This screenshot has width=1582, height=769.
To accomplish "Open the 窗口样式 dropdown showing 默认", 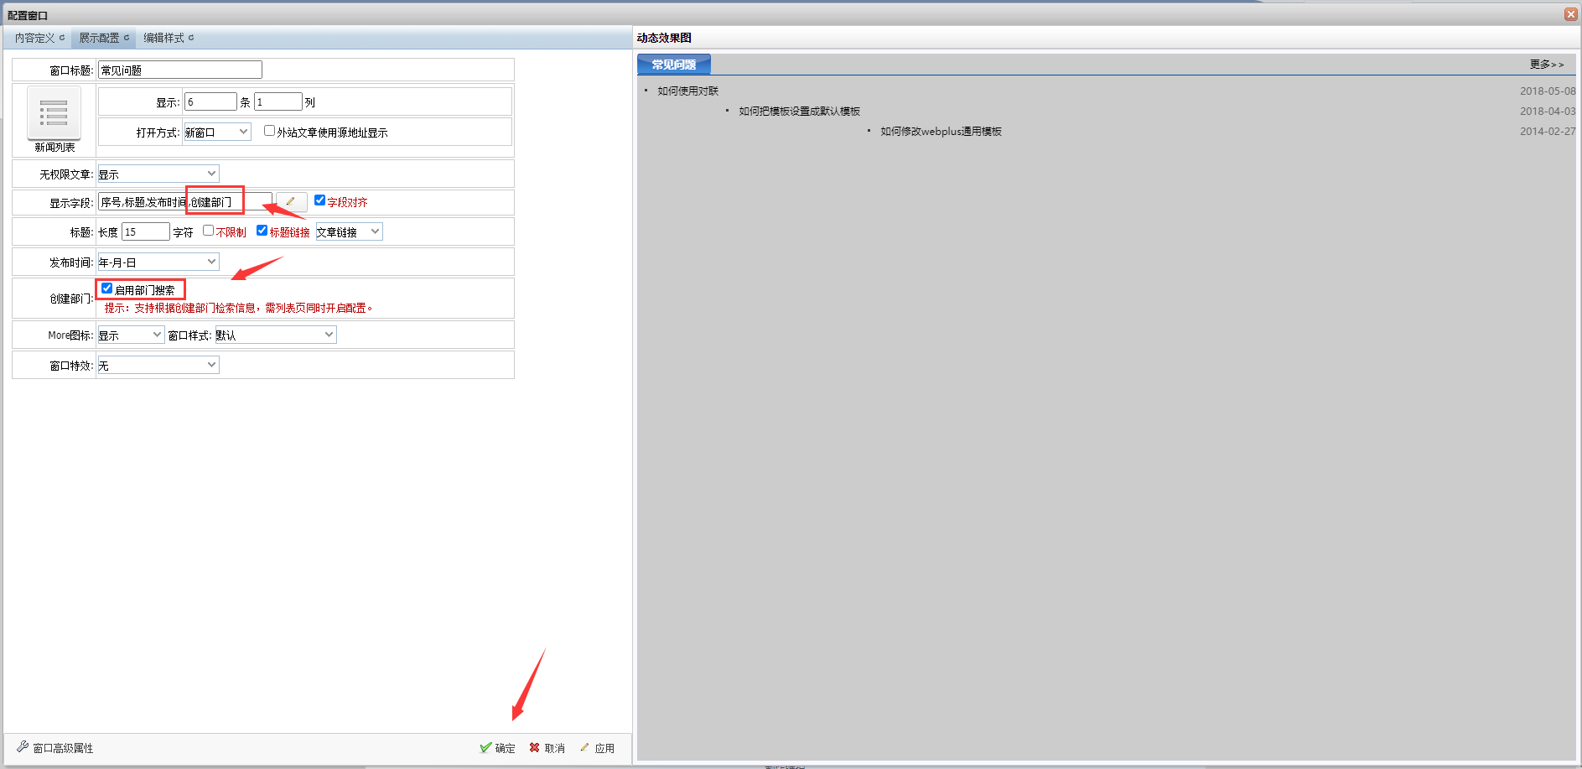I will coord(275,335).
